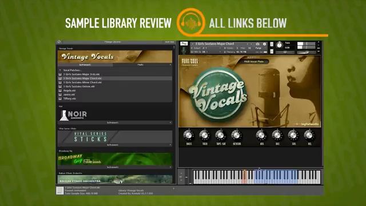
Task: Open the Output channel dropdown
Action: click(206, 48)
